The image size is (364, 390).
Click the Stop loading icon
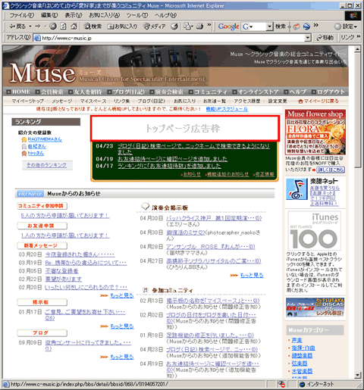[53, 27]
